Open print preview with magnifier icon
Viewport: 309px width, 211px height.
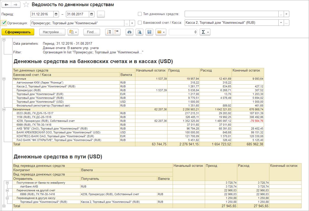pyautogui.click(x=139, y=32)
